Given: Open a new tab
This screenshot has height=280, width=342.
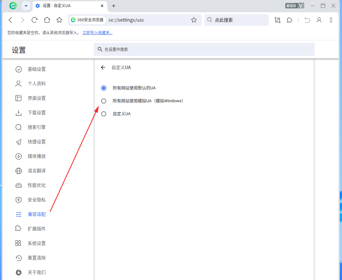Looking at the screenshot, I should (114, 6).
